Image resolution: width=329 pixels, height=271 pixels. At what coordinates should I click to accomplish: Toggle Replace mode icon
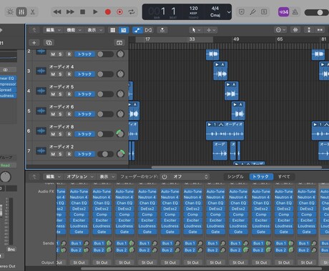(242, 12)
